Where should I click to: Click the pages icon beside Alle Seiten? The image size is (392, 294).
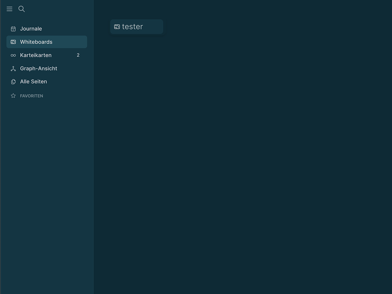[x=13, y=82]
